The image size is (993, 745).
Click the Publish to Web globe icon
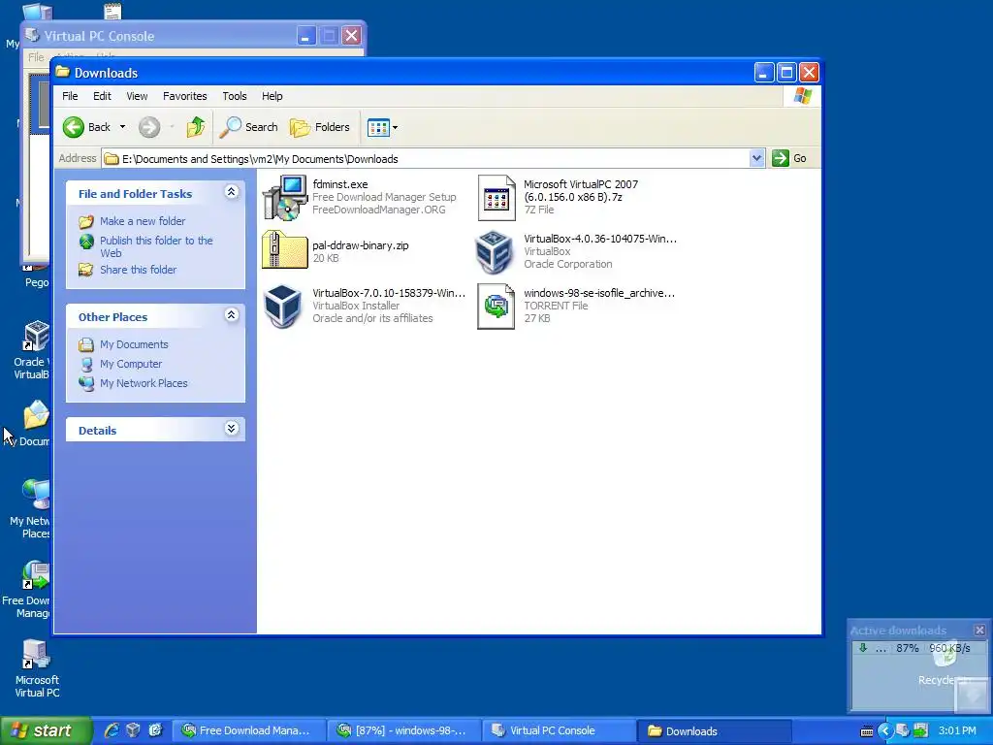click(x=86, y=242)
